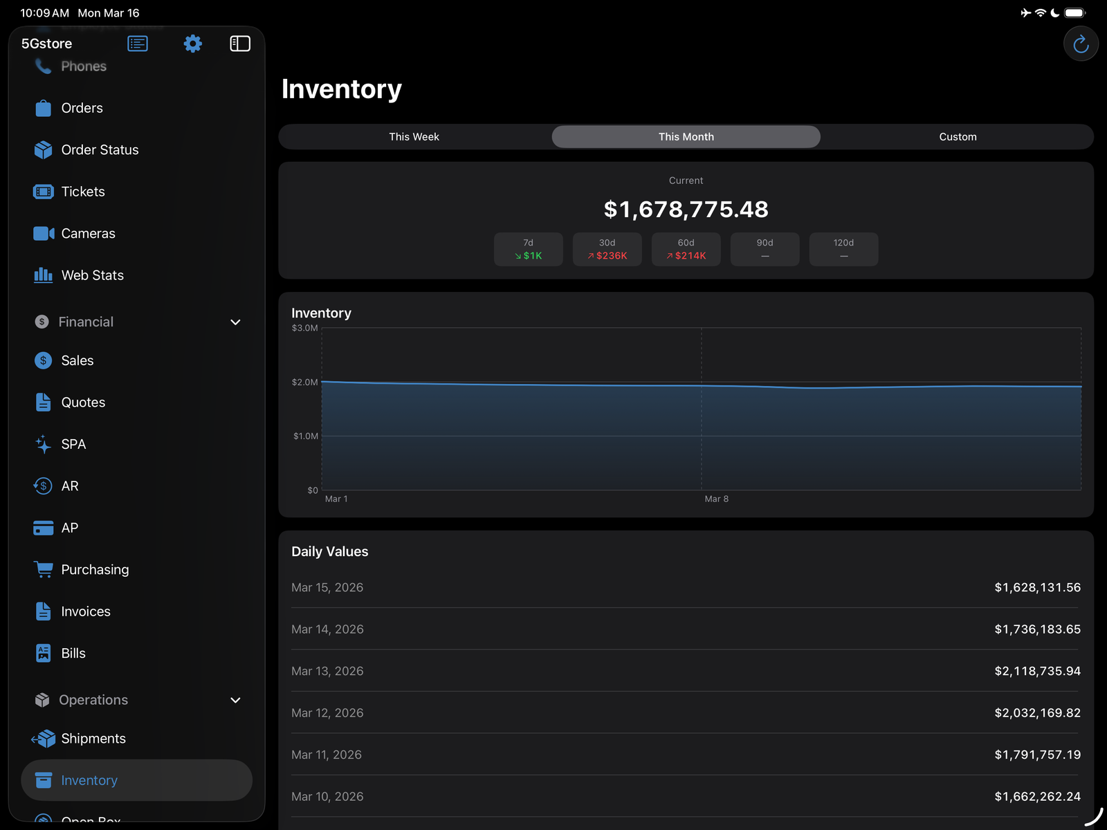Select the Web Stats bar chart icon
Viewport: 1107px width, 830px height.
coord(42,275)
